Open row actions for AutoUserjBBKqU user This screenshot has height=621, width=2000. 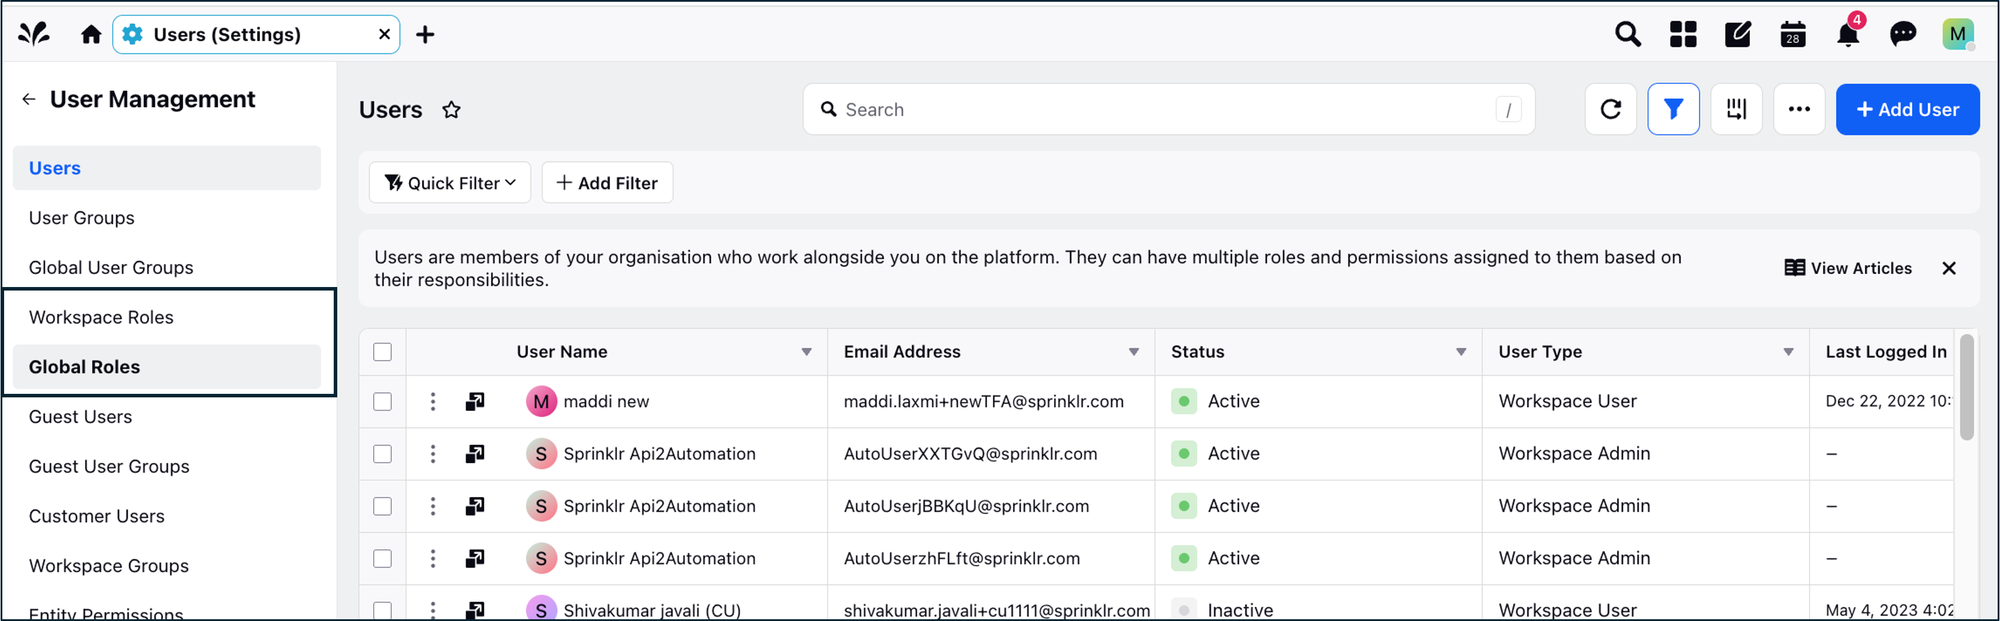point(432,507)
